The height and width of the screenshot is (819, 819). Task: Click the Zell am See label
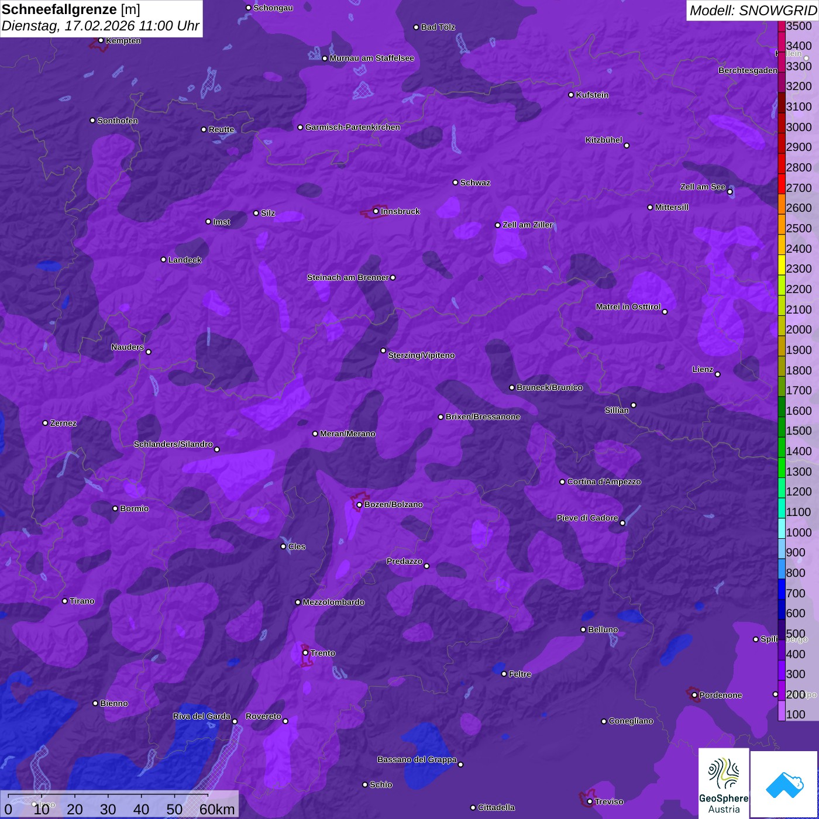click(703, 187)
